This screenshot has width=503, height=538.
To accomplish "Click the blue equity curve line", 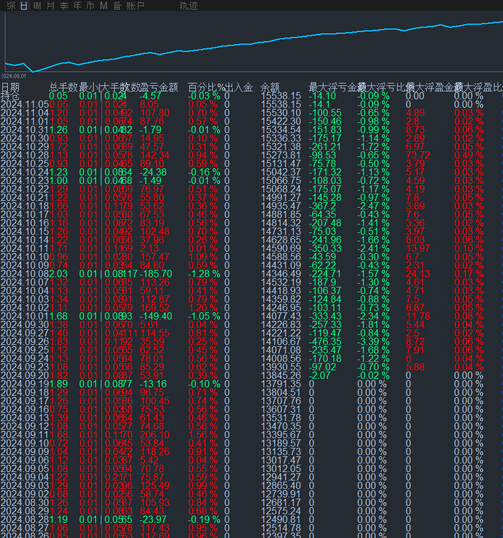I will tap(242, 45).
